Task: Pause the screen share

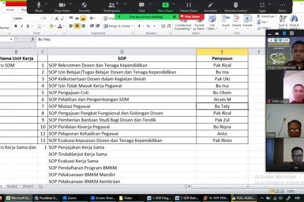Action: point(188,5)
